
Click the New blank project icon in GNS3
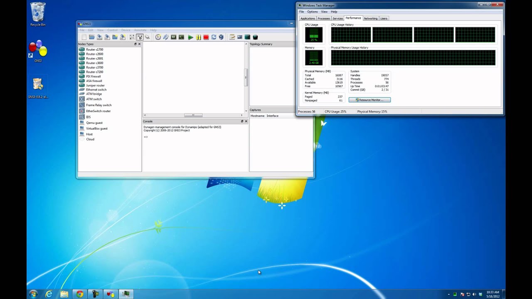coord(84,37)
